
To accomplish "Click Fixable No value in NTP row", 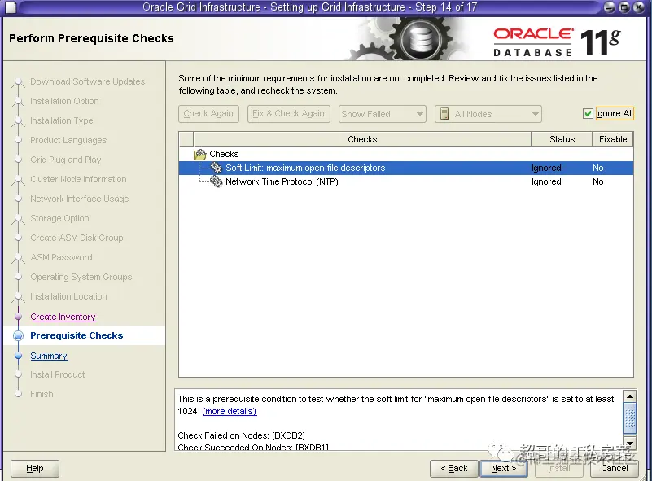I will point(598,181).
